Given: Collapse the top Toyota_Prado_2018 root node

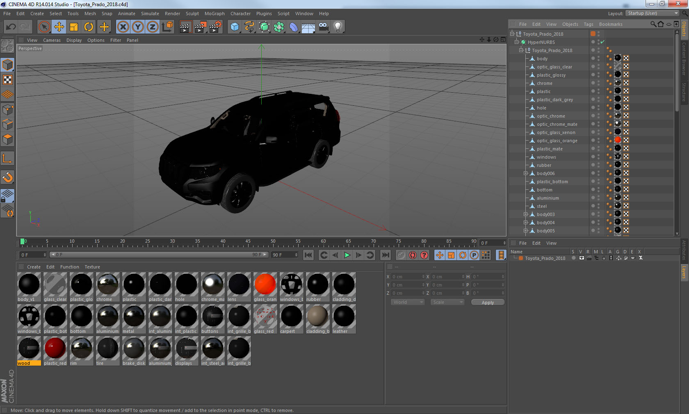Looking at the screenshot, I should [x=512, y=34].
